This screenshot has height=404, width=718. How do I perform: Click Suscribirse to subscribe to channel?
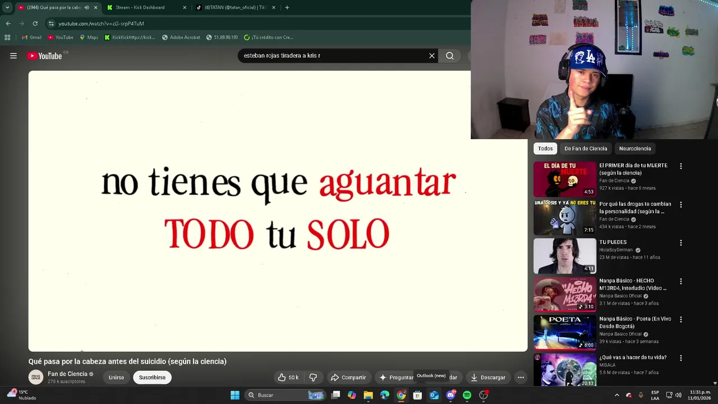tap(152, 378)
